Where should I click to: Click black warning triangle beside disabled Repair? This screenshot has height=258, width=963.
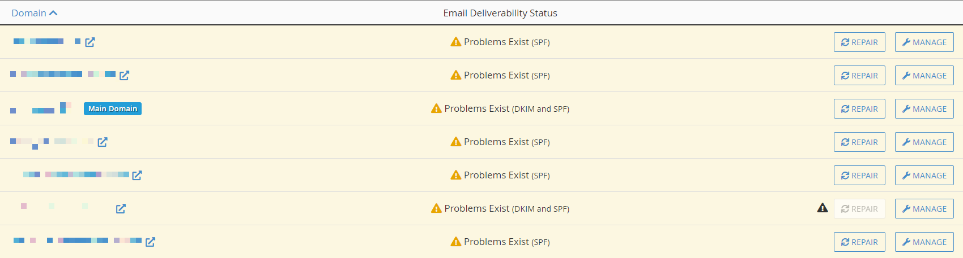pyautogui.click(x=823, y=208)
